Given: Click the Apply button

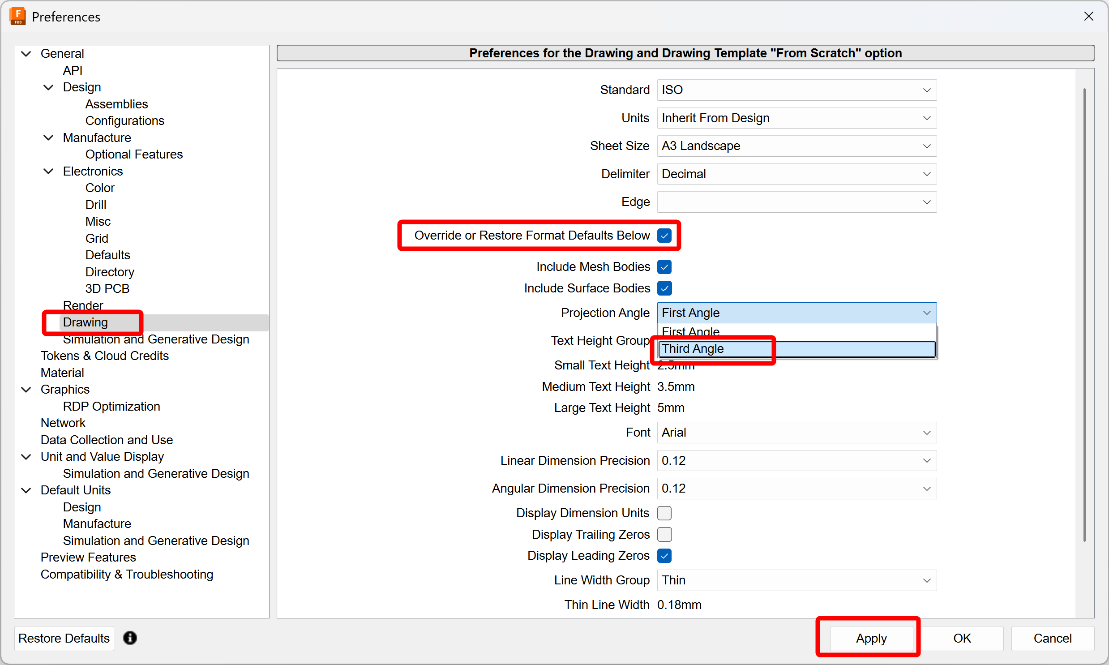Looking at the screenshot, I should pos(870,638).
